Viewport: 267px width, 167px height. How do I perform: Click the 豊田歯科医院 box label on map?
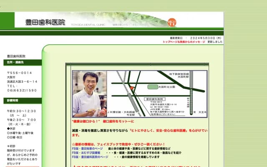tap(155, 99)
